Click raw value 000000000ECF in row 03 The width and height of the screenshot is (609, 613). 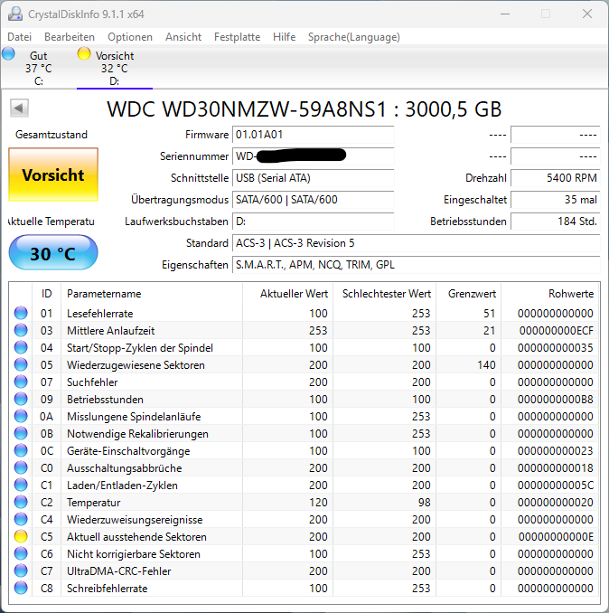pyautogui.click(x=557, y=331)
